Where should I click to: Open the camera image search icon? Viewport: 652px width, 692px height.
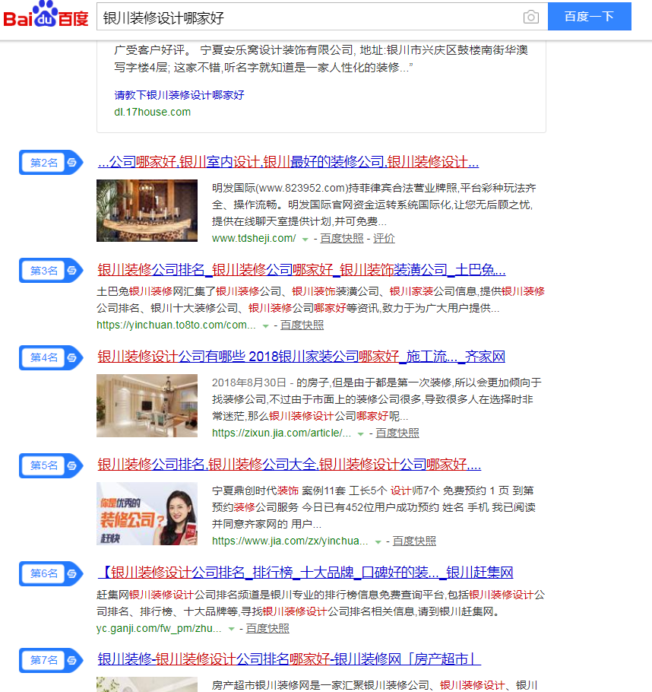[530, 17]
